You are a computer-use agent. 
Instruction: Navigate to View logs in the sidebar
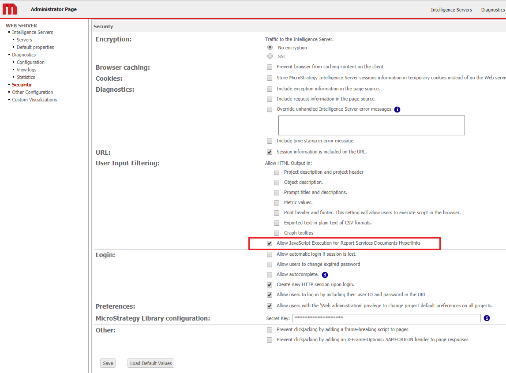(x=26, y=69)
